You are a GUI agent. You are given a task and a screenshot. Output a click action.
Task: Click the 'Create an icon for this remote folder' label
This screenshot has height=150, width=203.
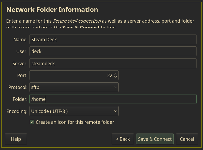point(75,122)
